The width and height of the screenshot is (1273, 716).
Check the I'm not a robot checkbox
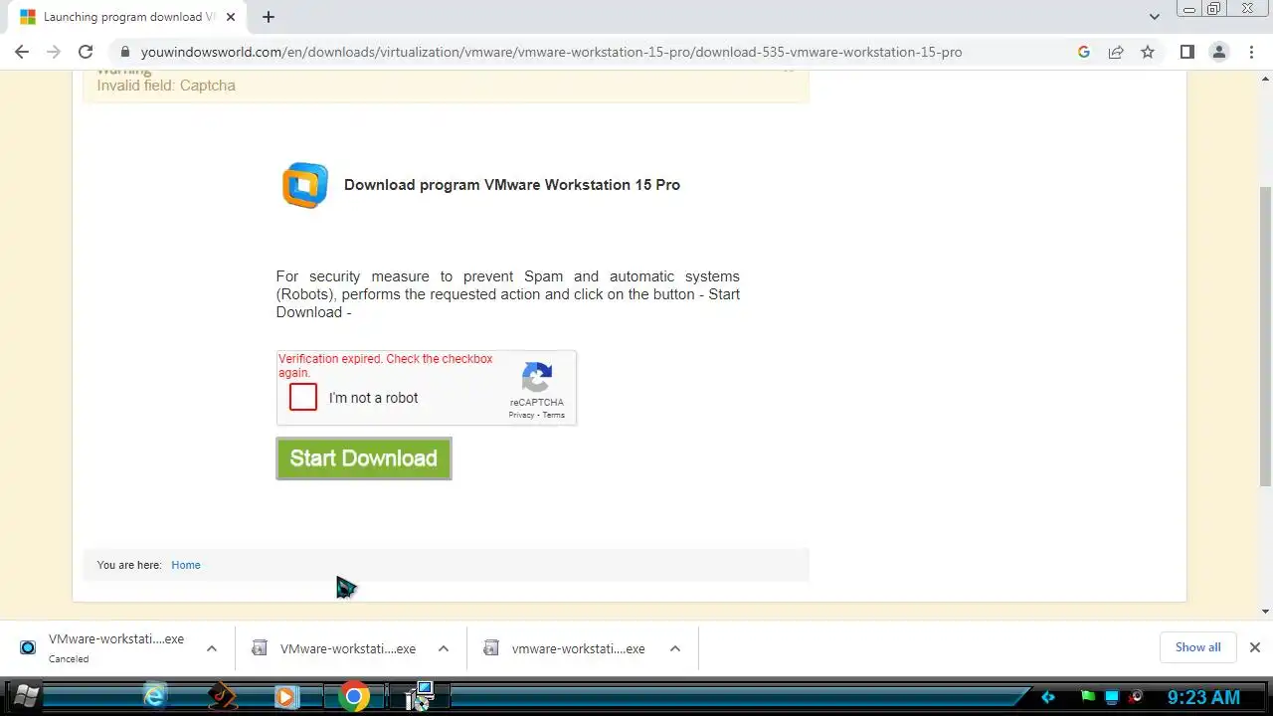click(x=303, y=398)
